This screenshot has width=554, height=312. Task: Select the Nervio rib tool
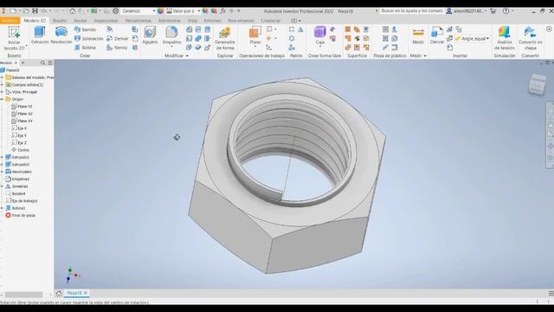tap(117, 47)
